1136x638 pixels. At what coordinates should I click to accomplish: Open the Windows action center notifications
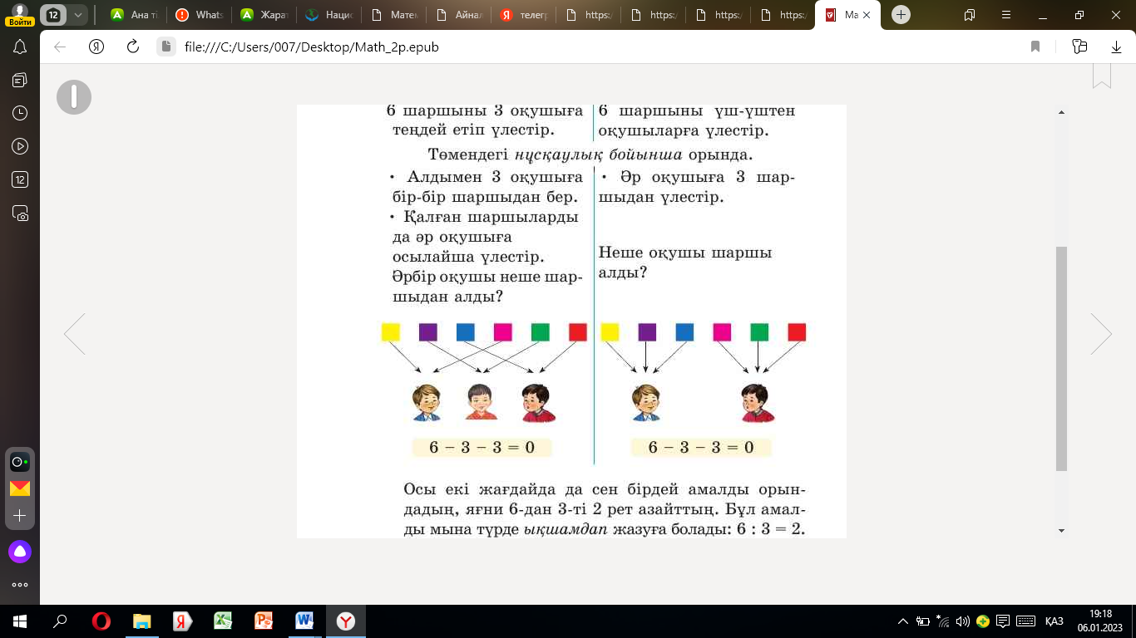(x=1003, y=621)
